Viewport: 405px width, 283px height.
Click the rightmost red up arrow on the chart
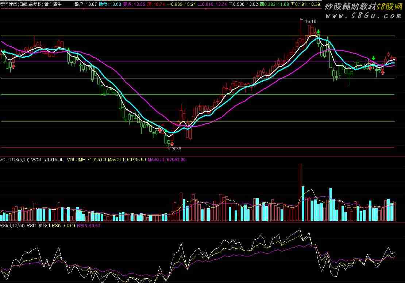pyautogui.click(x=382, y=72)
